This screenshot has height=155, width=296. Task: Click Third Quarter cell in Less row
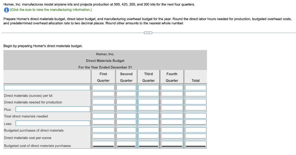[149, 123]
